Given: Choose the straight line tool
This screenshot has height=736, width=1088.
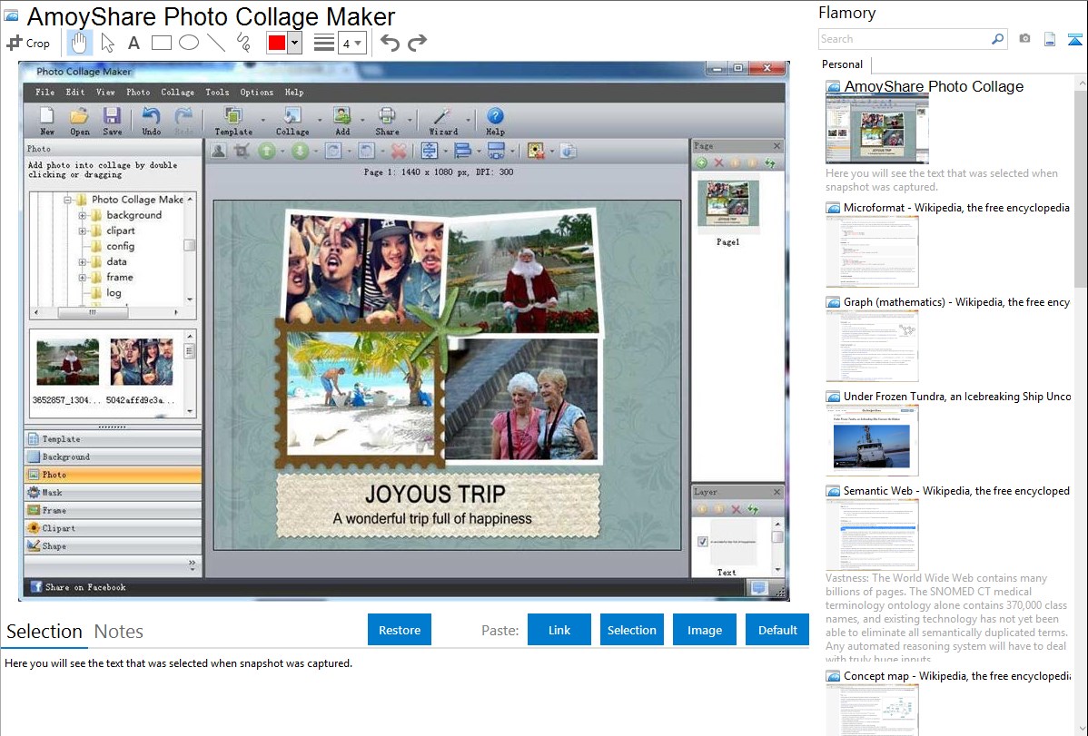Looking at the screenshot, I should [x=216, y=43].
